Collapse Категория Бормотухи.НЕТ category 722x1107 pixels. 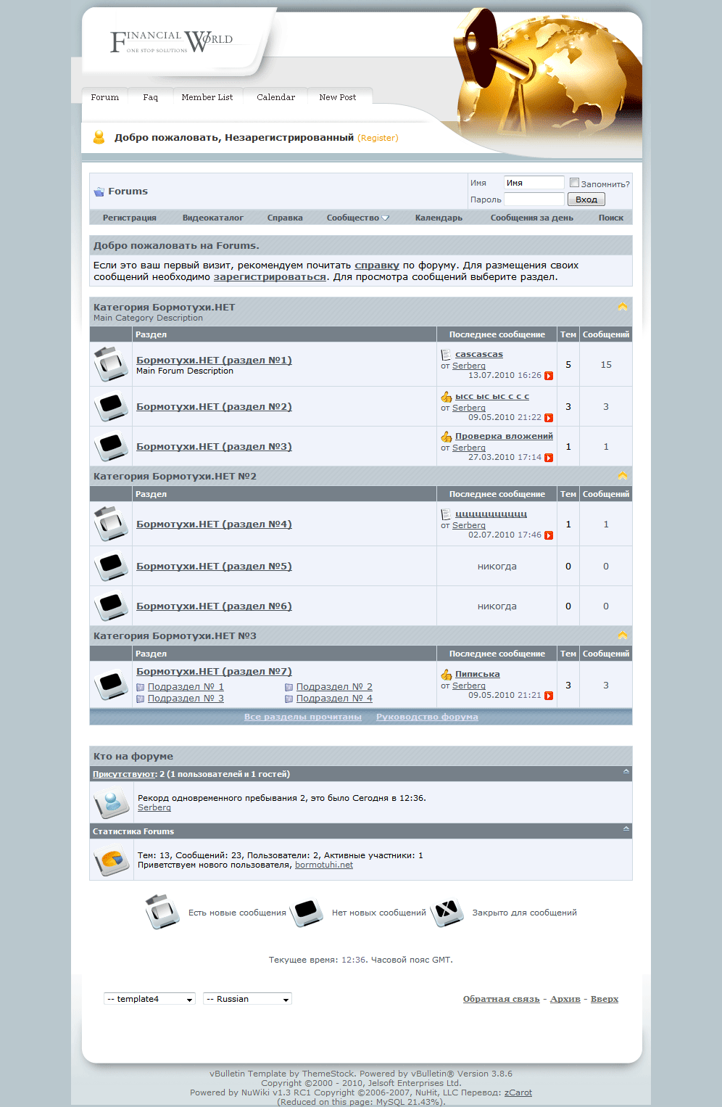[623, 307]
